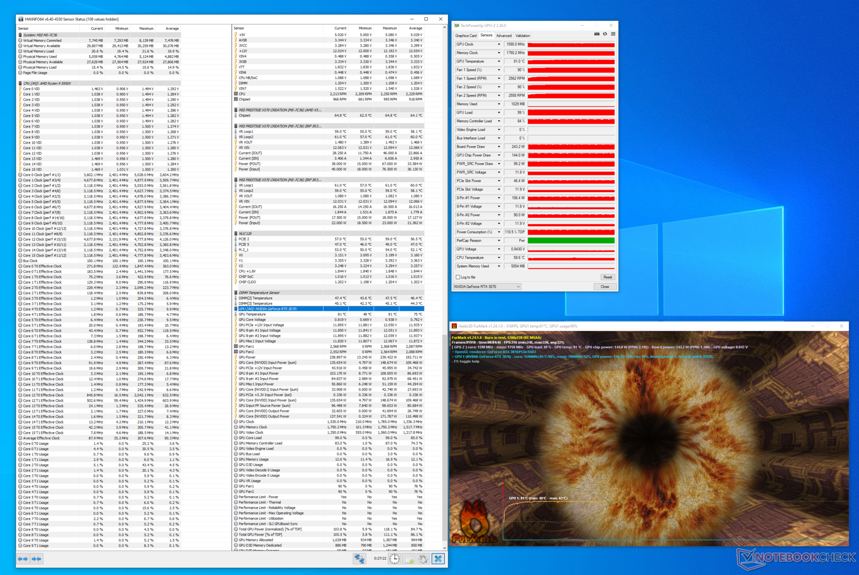Select the GPU Power row in HWiNFO
Image resolution: width=859 pixels, height=575 pixels.
[328, 357]
